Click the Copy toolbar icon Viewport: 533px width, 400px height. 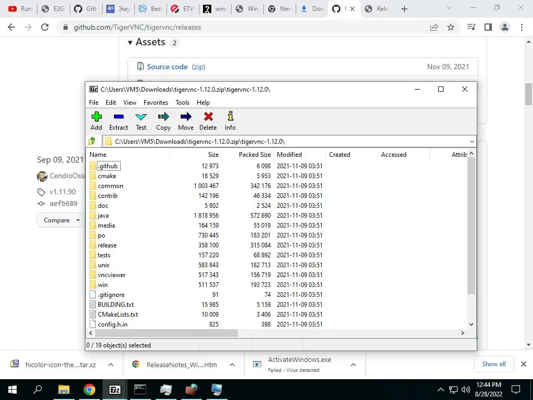(163, 121)
